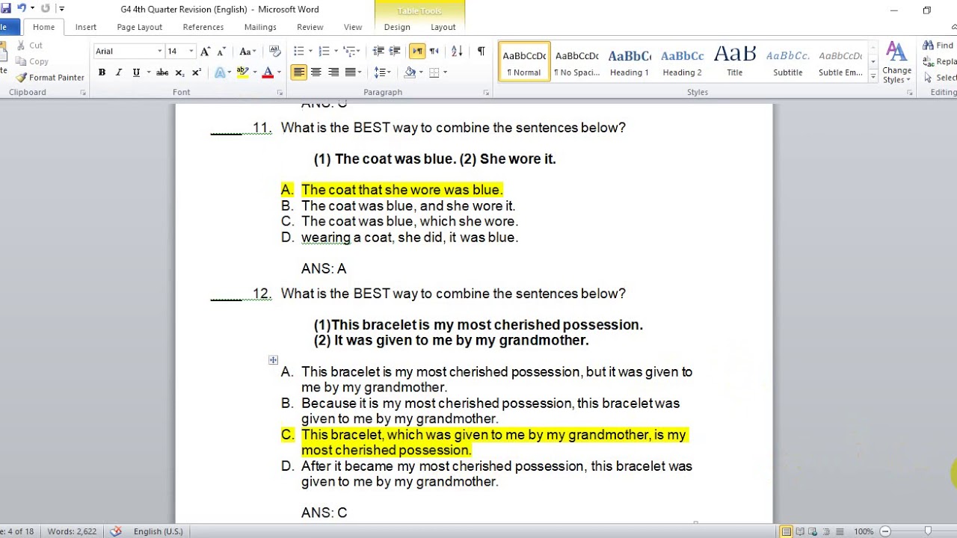Toggle Justify alignment
Image resolution: width=957 pixels, height=538 pixels.
[x=350, y=72]
